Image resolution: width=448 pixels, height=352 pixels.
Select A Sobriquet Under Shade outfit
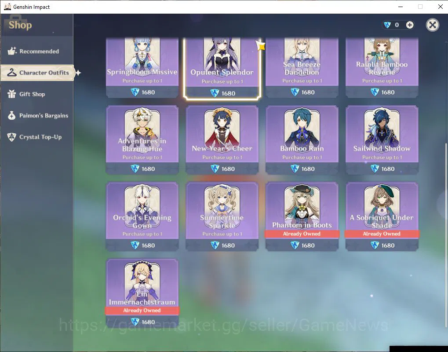[382, 216]
